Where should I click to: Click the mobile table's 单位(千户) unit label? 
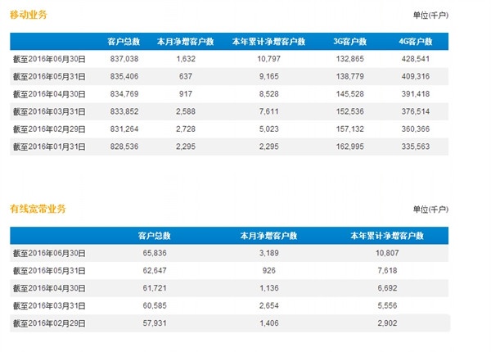pos(430,15)
